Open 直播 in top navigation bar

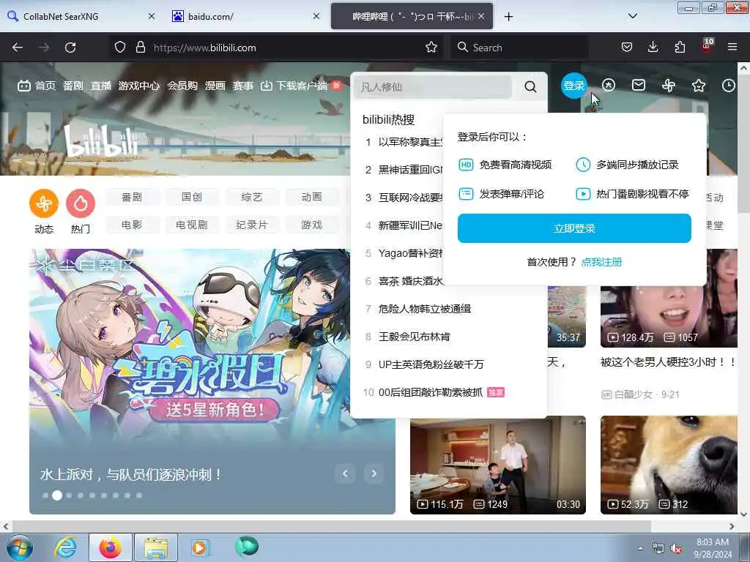(101, 86)
